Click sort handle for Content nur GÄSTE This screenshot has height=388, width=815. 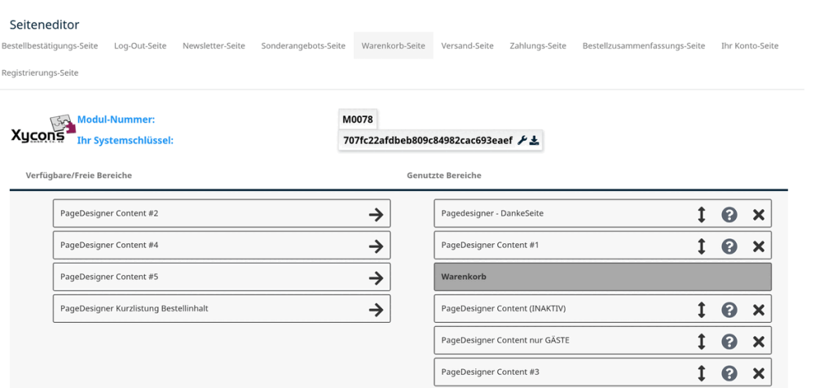tap(701, 342)
